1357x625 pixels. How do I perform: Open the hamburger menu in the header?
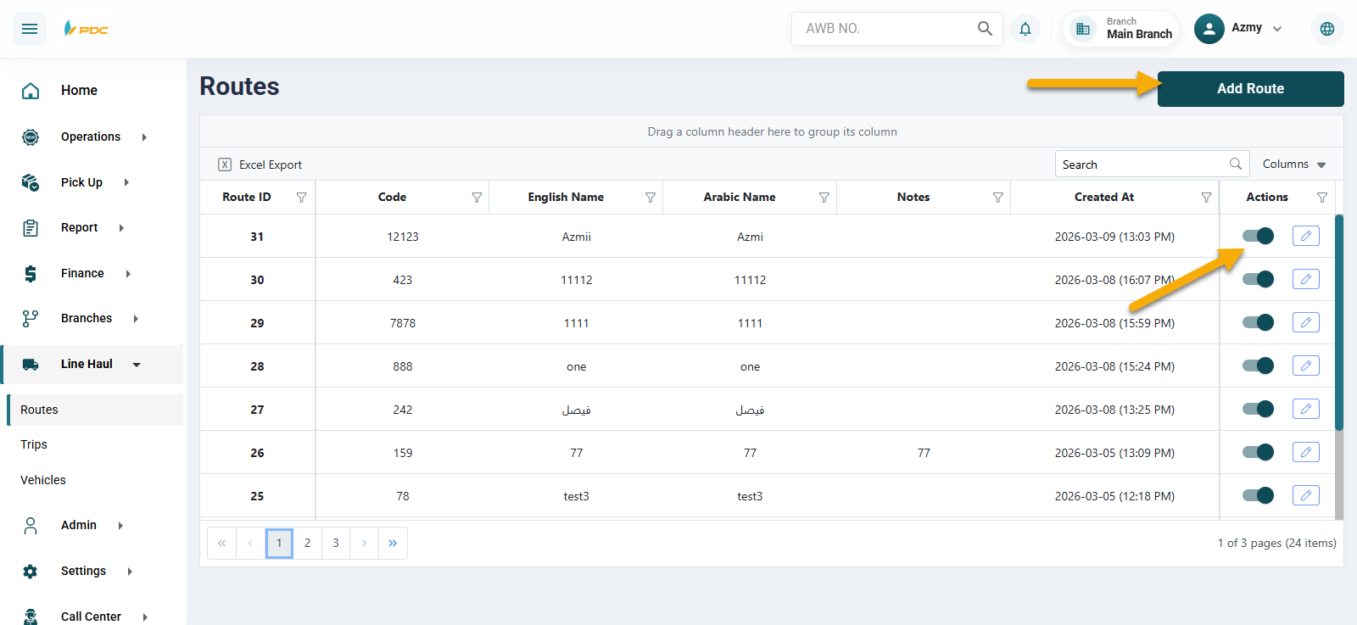30,29
